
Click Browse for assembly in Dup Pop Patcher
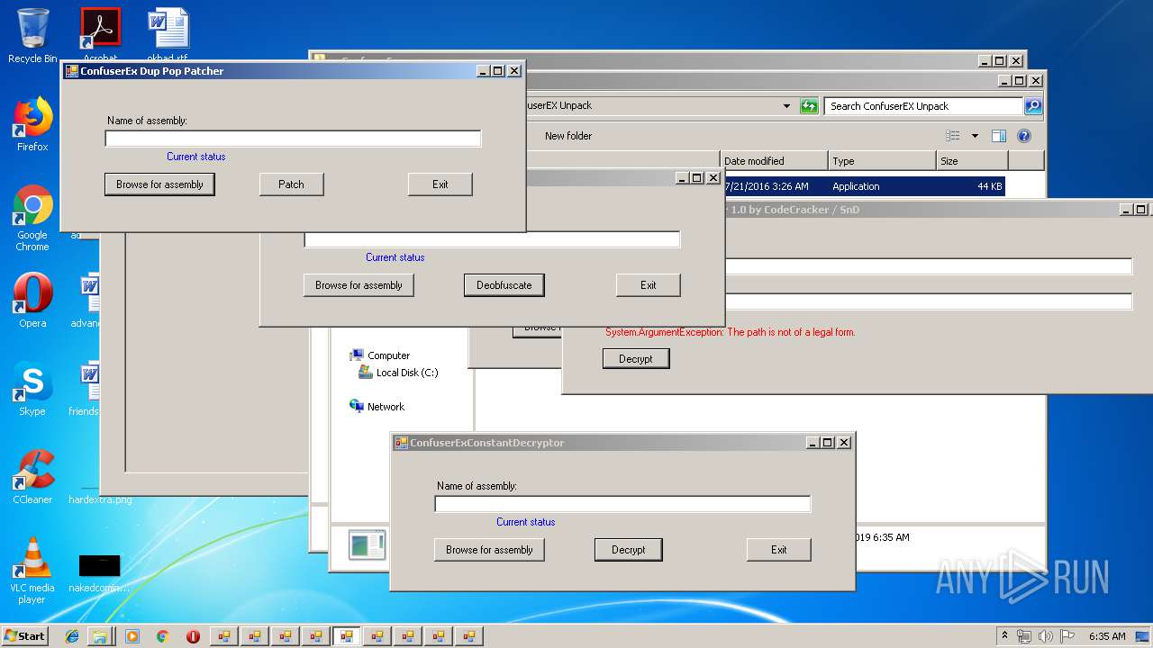(x=159, y=184)
